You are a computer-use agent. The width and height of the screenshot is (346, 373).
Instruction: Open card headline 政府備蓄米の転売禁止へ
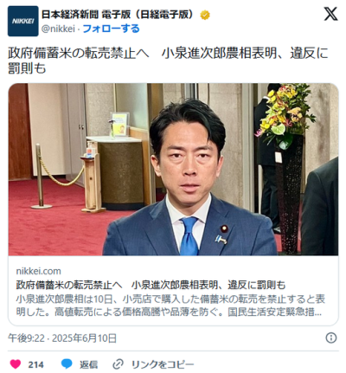point(151,285)
